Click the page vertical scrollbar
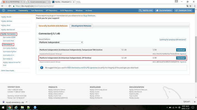 click(196, 59)
